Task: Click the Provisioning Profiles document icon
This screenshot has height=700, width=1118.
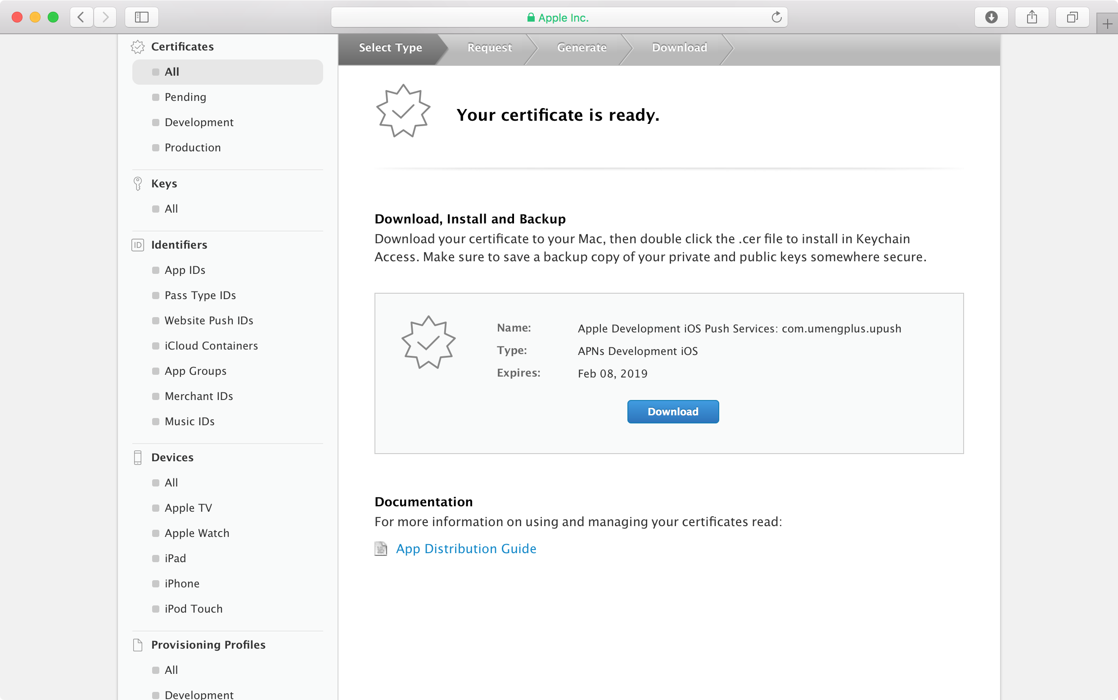Action: coord(138,645)
